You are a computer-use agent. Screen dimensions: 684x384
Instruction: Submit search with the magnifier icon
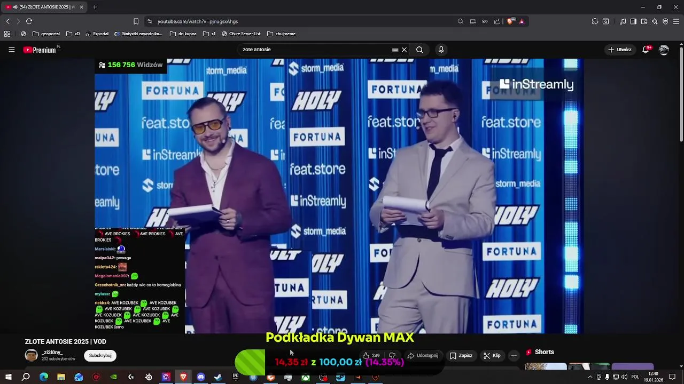click(419, 50)
